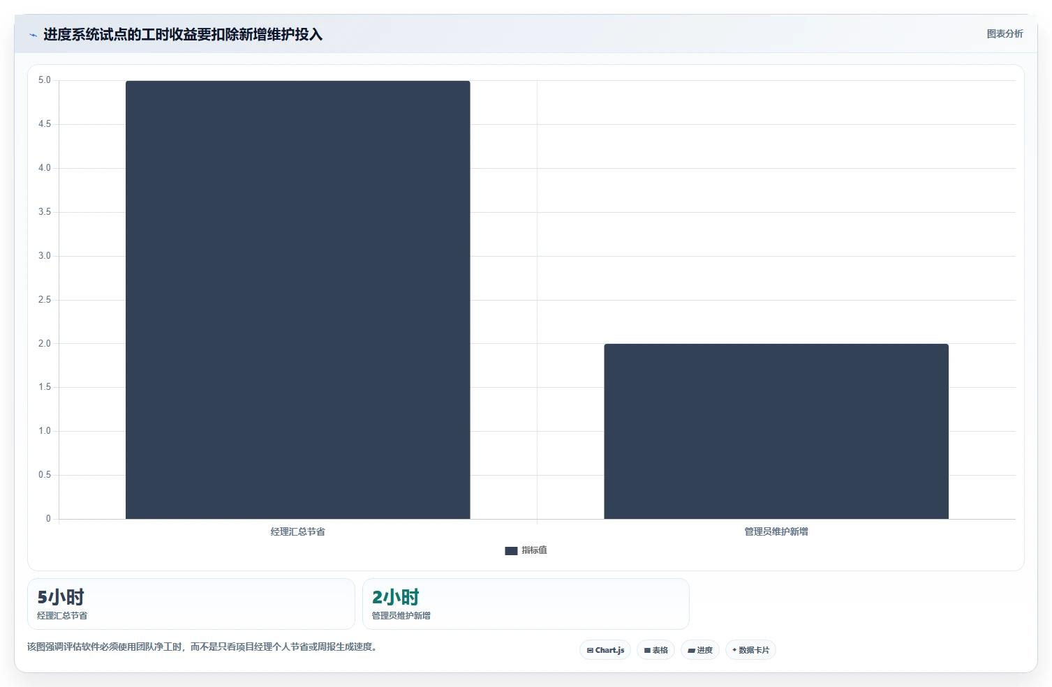1052x687 pixels.
Task: Click the footer note starting 该图强调评估软件
Action: [204, 647]
